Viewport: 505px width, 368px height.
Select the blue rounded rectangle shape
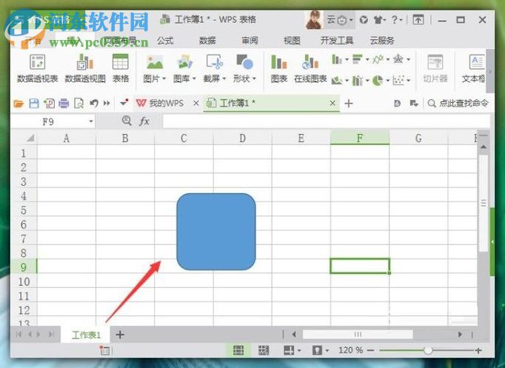pos(216,232)
